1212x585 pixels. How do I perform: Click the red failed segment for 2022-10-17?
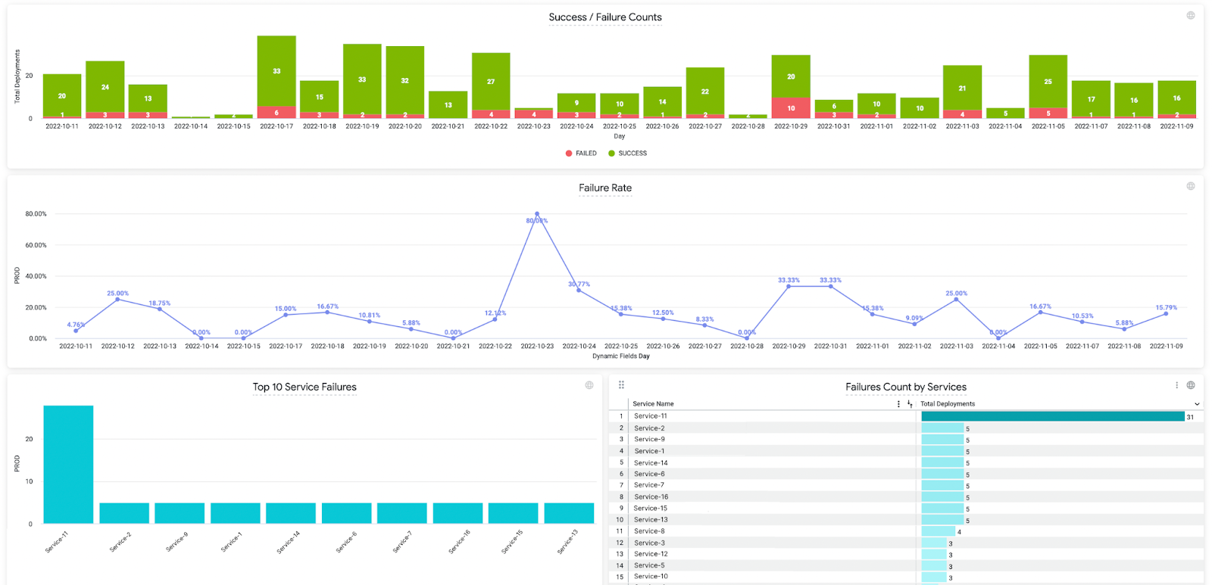[276, 113]
